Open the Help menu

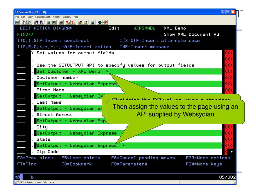click(x=76, y=17)
